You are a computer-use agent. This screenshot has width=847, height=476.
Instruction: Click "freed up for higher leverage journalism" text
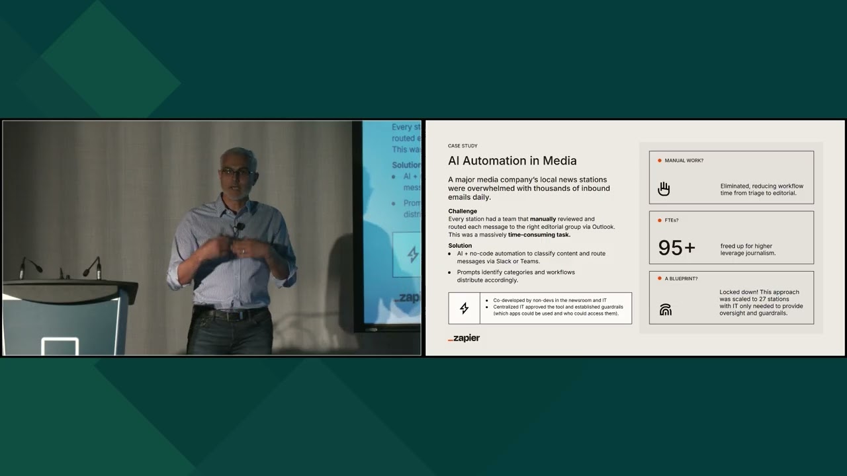click(x=748, y=249)
